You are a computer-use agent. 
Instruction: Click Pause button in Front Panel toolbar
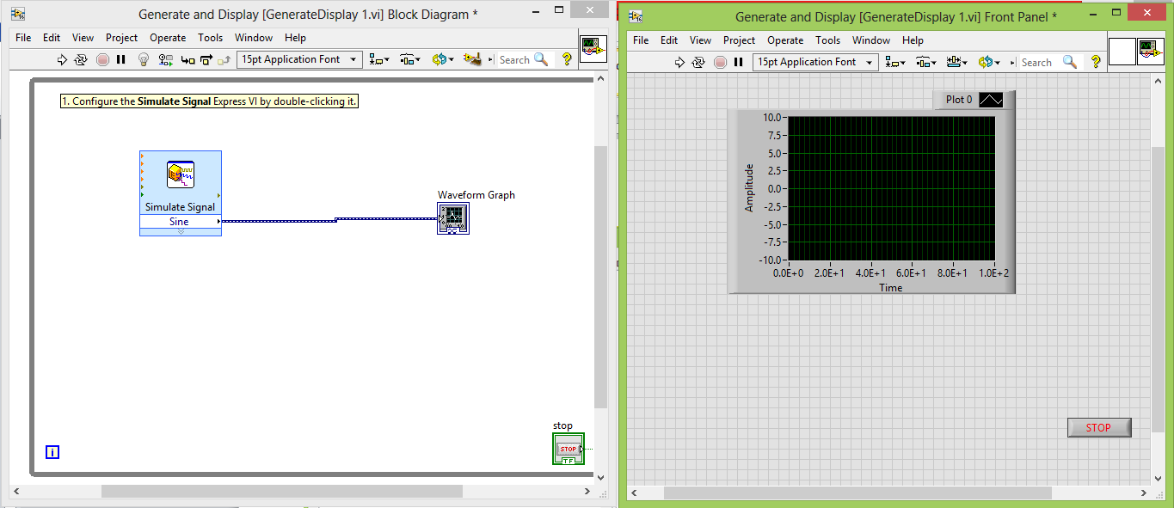pos(739,62)
